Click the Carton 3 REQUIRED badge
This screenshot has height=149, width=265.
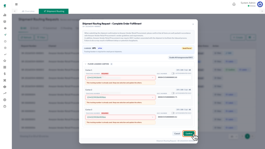(105, 113)
